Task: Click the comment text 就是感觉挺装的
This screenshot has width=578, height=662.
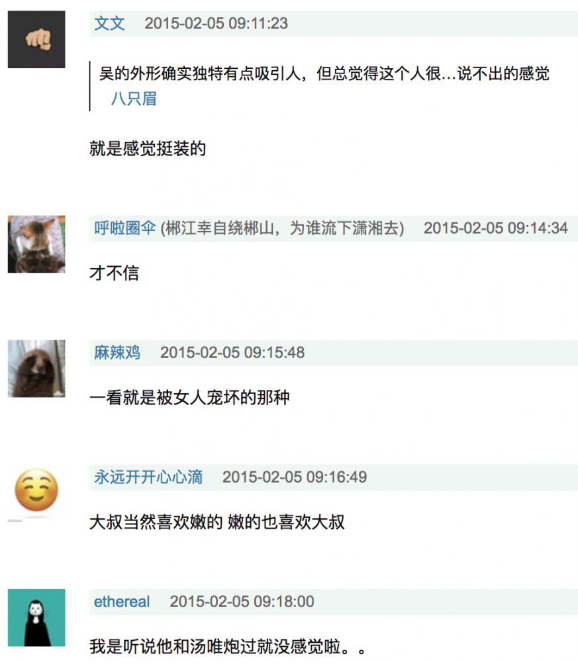Action: tap(148, 148)
